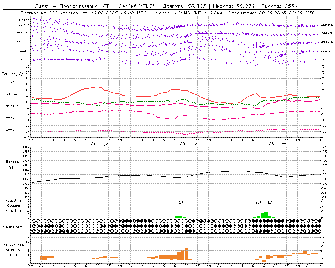This screenshot has width=335, height=268.
Task: Select the 'Долгота: 56.305' longitude value
Action: coord(185,6)
